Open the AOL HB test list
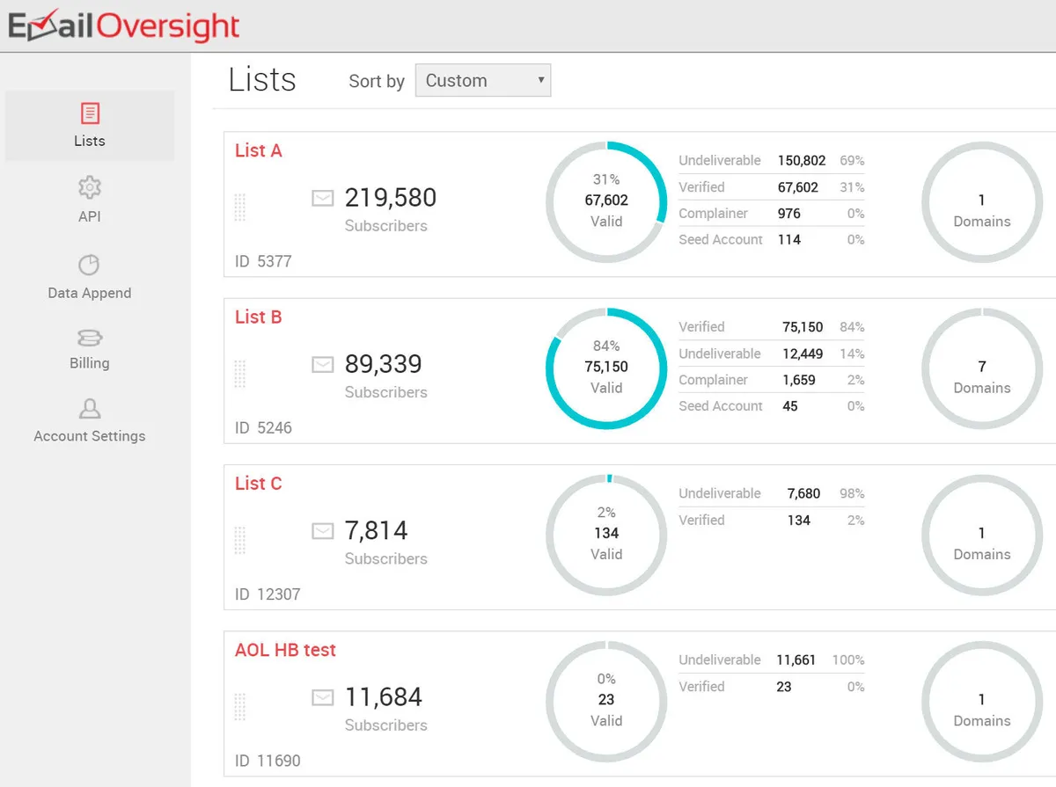1056x787 pixels. 285,650
